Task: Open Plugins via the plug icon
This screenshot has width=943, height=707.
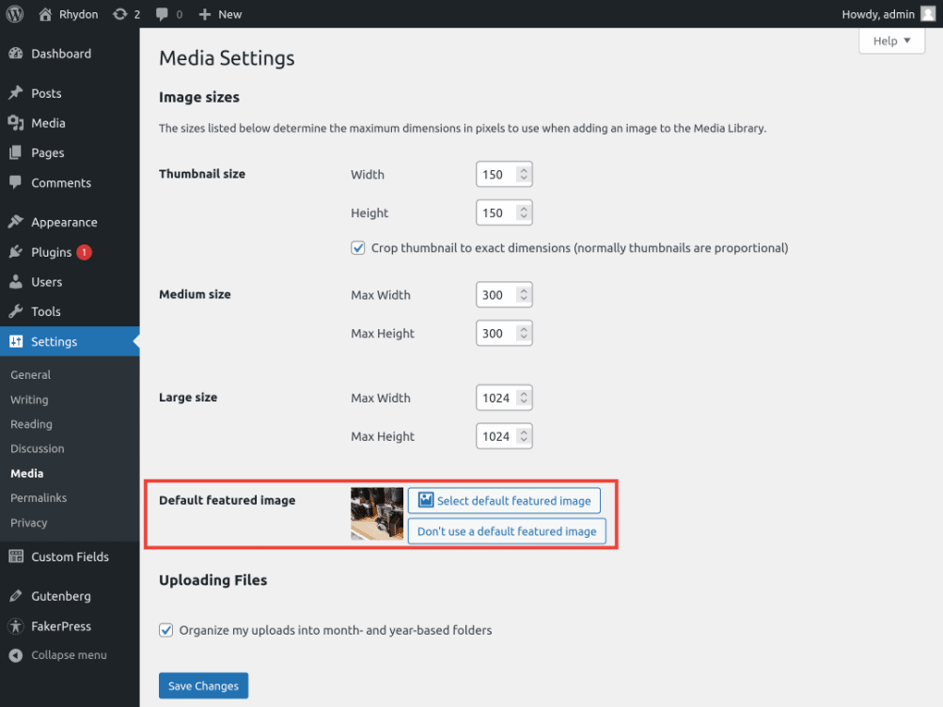Action: 16,252
